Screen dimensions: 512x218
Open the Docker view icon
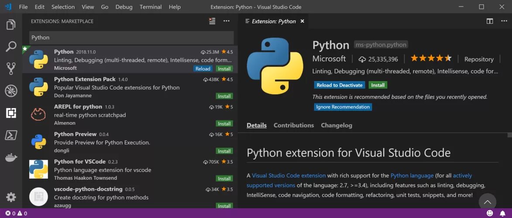11,158
